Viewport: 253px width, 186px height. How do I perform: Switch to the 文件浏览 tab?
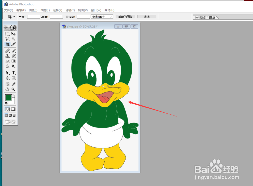point(200,18)
